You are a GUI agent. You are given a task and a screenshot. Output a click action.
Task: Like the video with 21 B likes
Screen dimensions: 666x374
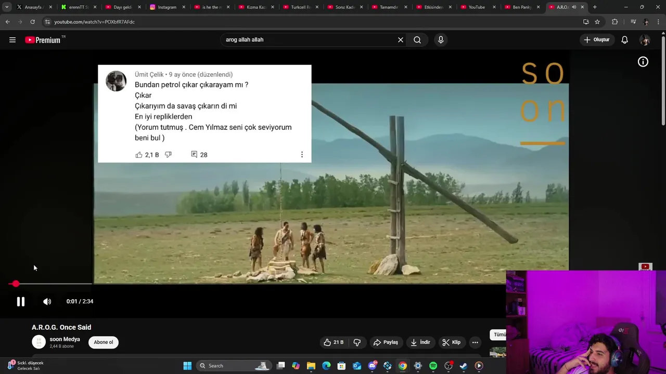pyautogui.click(x=334, y=342)
